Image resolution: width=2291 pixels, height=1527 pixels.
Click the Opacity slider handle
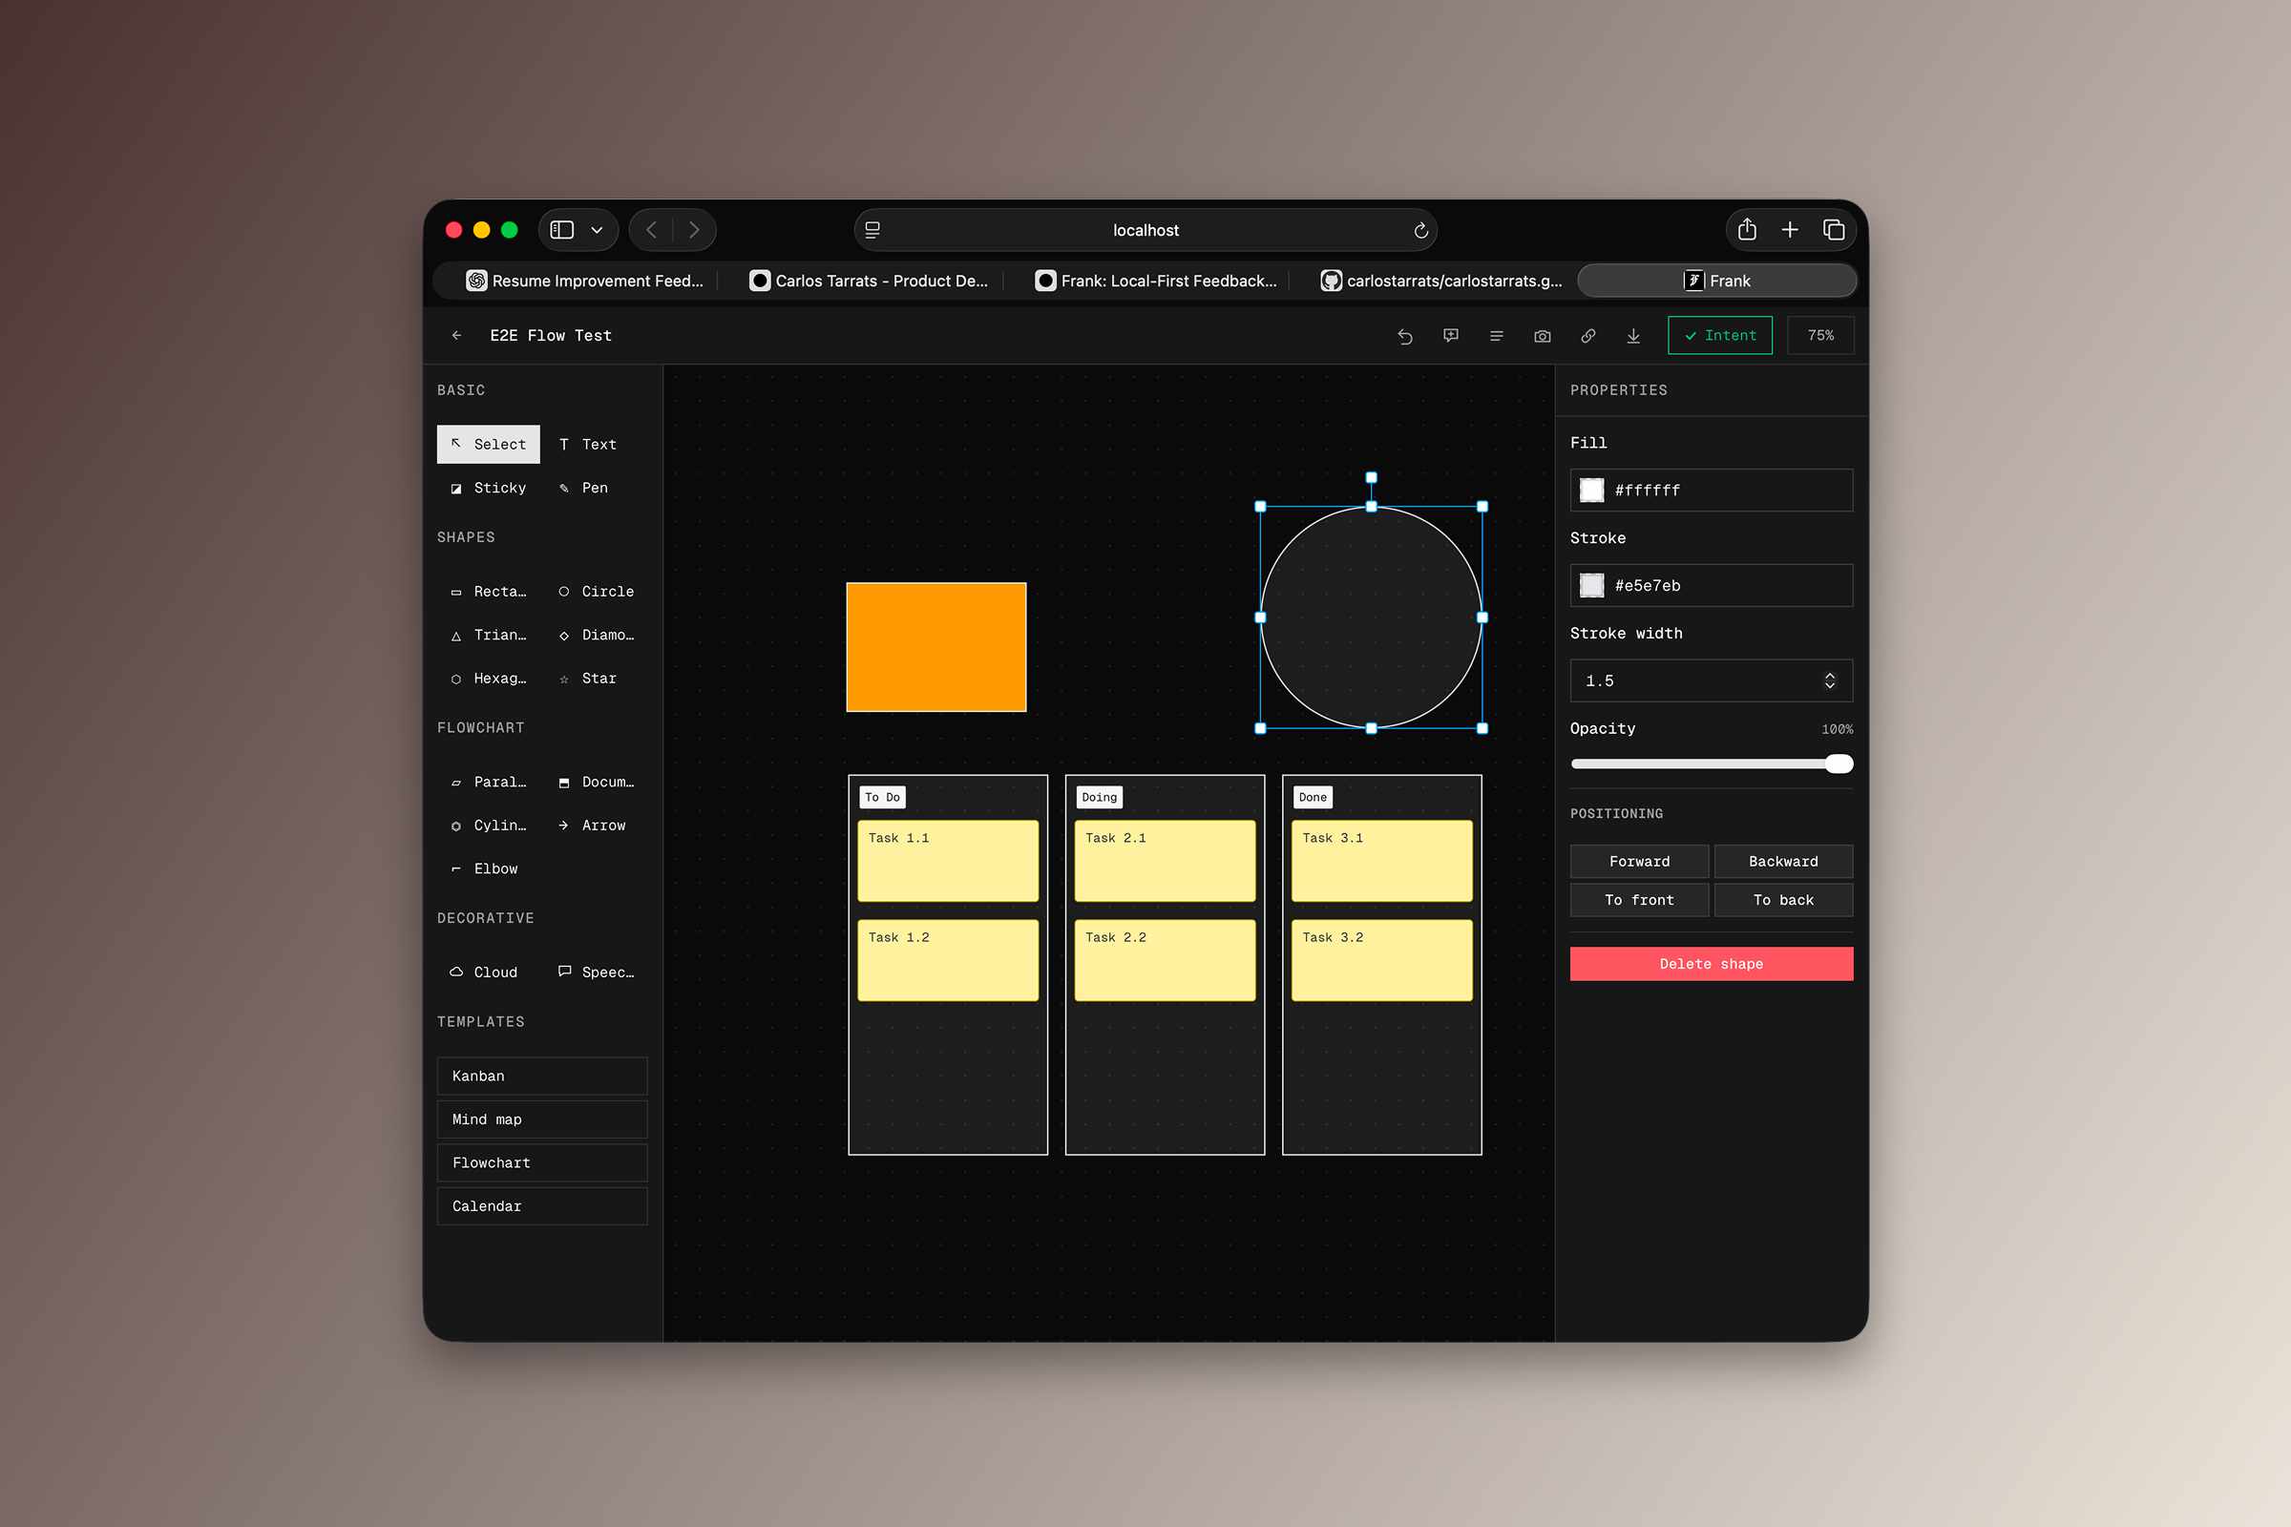click(1839, 763)
